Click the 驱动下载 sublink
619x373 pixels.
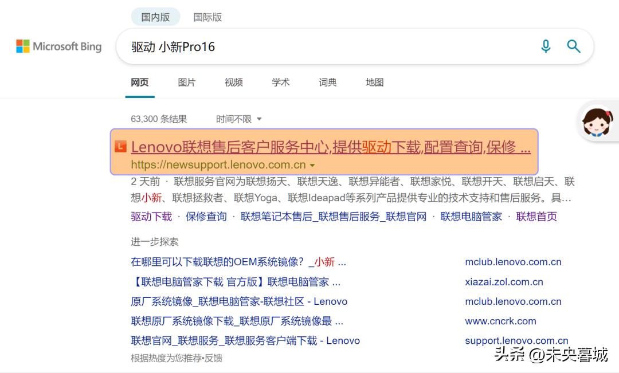point(151,217)
